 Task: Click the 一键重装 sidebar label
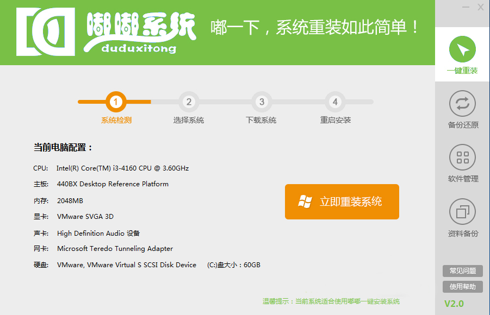[x=462, y=71]
